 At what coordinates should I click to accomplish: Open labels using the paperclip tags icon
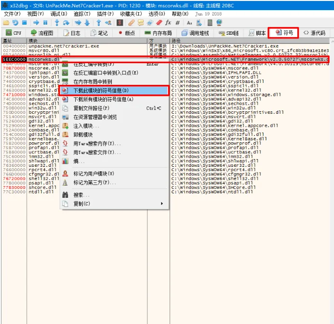click(x=150, y=22)
